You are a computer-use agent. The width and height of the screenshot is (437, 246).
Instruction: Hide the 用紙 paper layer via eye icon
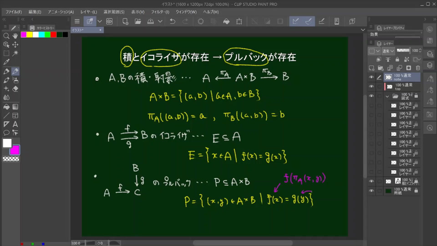tap(371, 191)
